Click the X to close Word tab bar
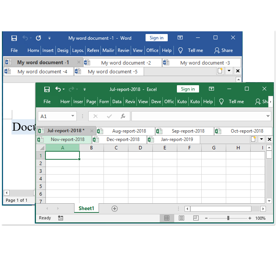 coord(238,71)
